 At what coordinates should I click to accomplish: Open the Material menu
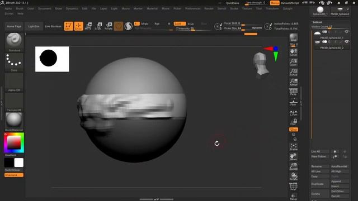click(x=152, y=8)
